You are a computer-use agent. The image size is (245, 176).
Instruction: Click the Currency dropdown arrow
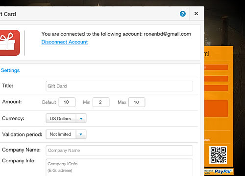click(x=81, y=118)
